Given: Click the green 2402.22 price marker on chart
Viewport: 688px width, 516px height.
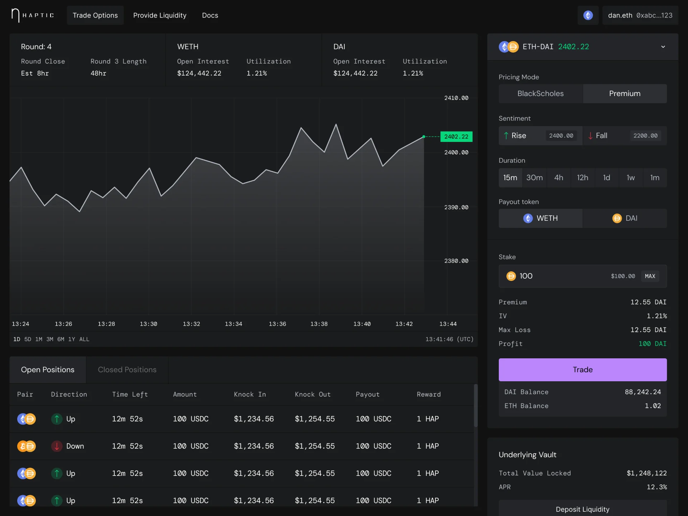Looking at the screenshot, I should 456,137.
